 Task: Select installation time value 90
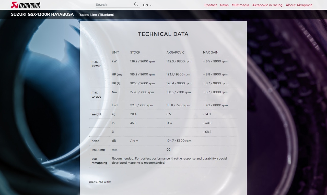pos(168,150)
